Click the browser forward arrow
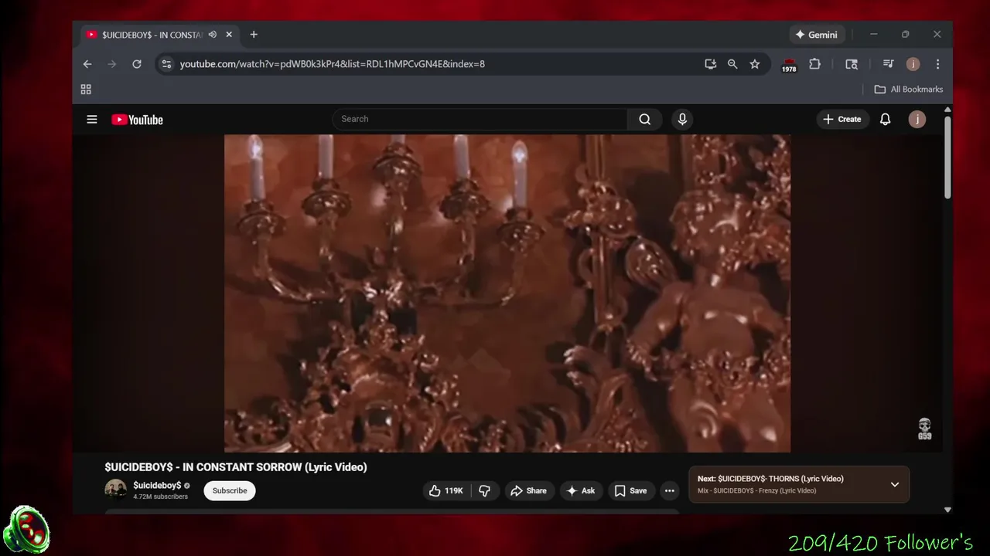The width and height of the screenshot is (990, 556). tap(112, 64)
